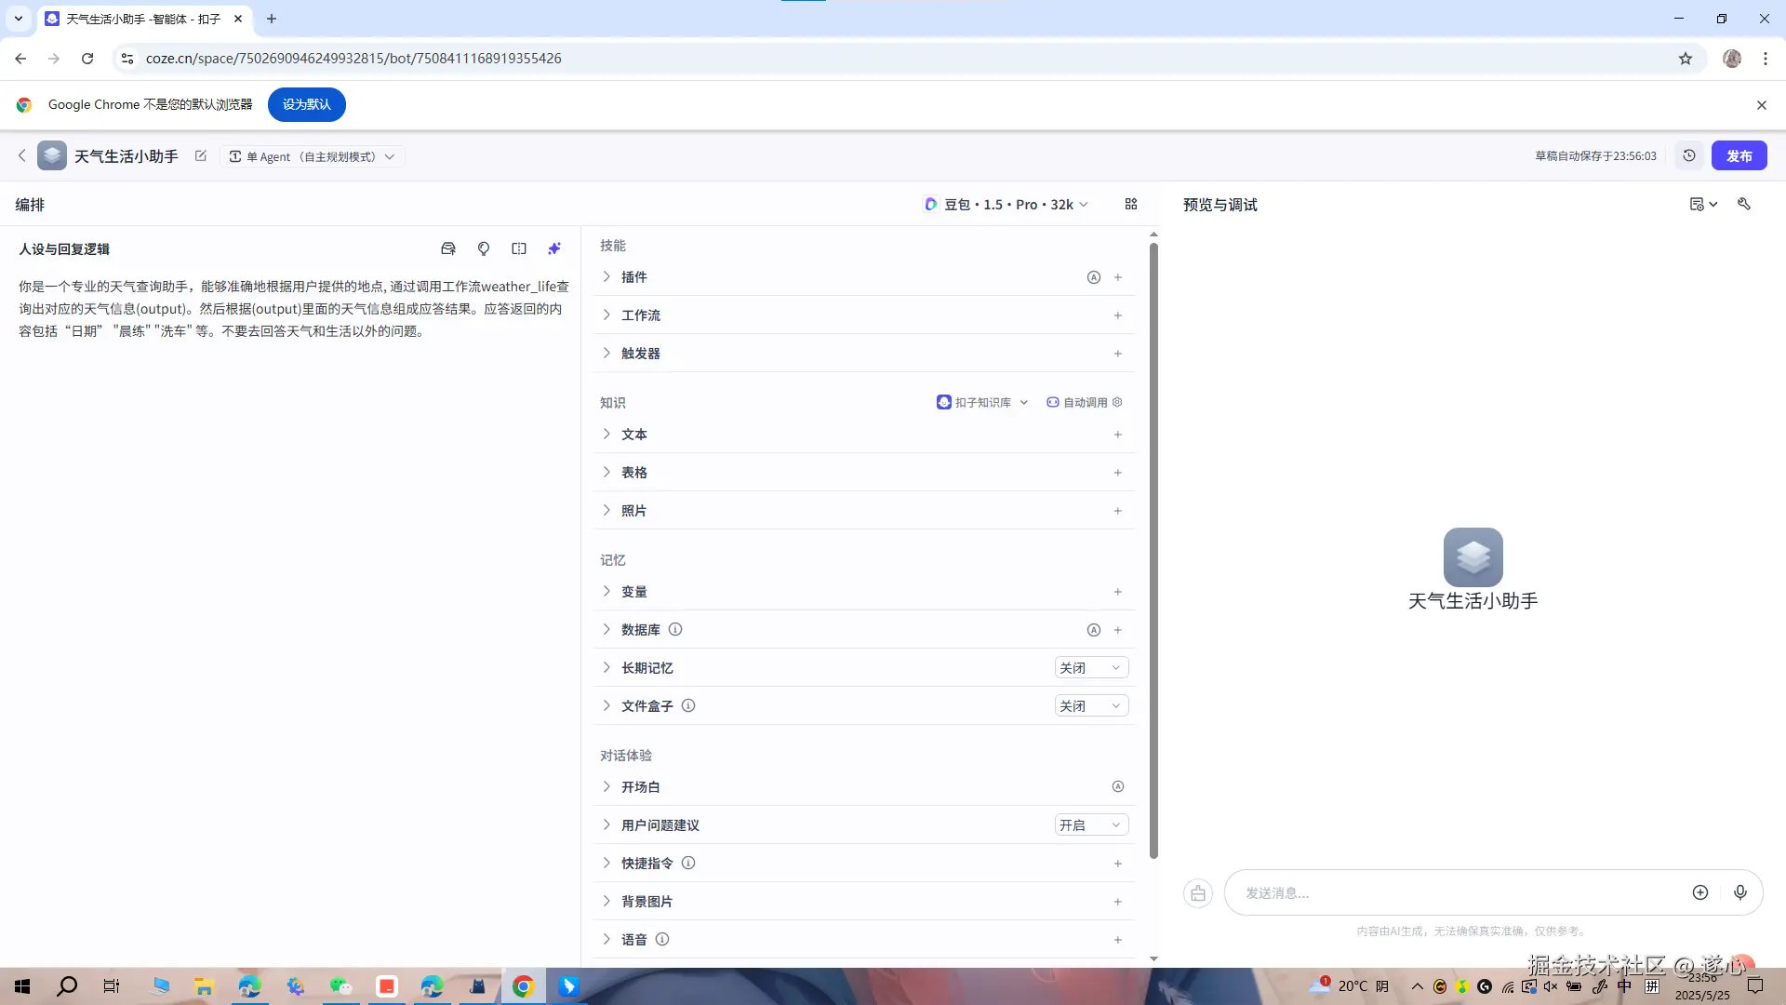This screenshot has height=1005, width=1786.
Task: Open the grid layout icon beside model selector
Action: (1131, 204)
